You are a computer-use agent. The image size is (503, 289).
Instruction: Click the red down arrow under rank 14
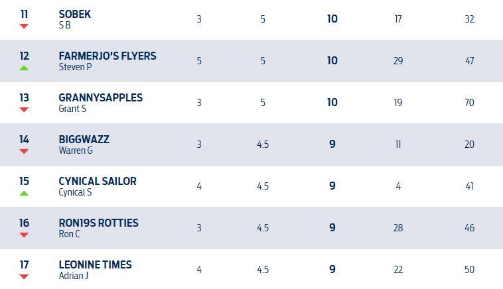pyautogui.click(x=25, y=151)
